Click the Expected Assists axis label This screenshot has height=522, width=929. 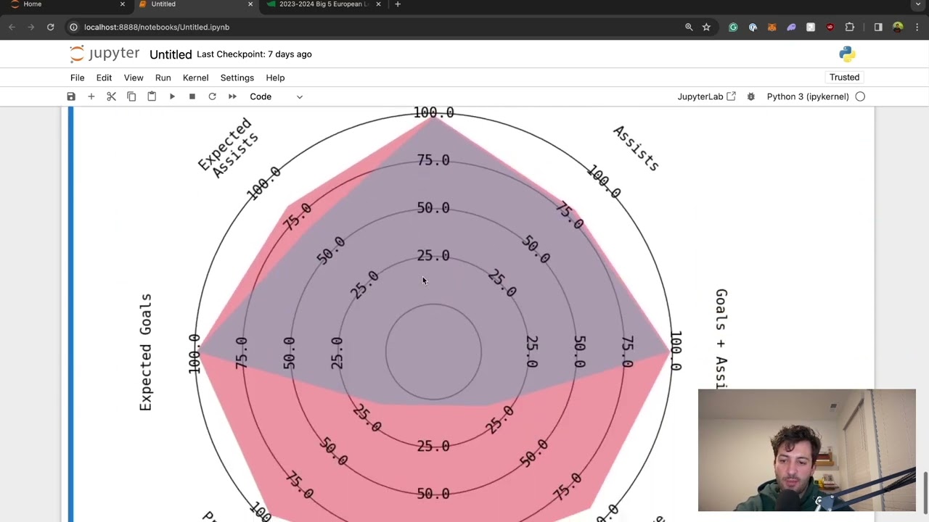click(x=229, y=148)
